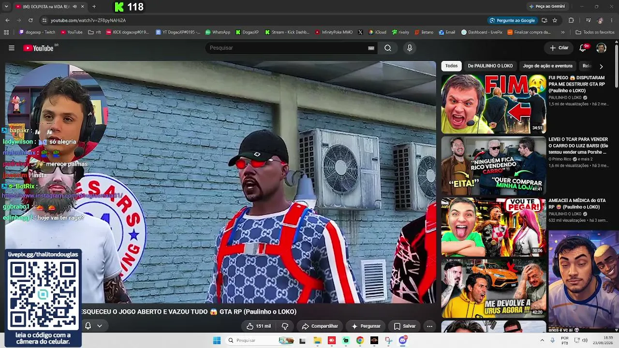The width and height of the screenshot is (619, 348).
Task: Open the YouTube guide hamburger menu
Action: pos(12,48)
